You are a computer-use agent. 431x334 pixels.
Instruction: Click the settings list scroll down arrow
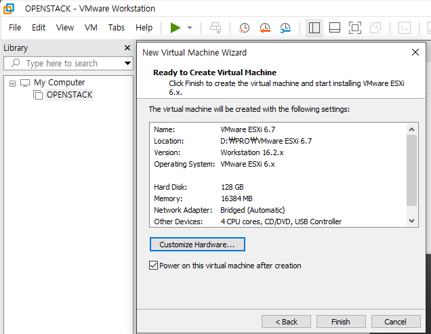point(411,221)
